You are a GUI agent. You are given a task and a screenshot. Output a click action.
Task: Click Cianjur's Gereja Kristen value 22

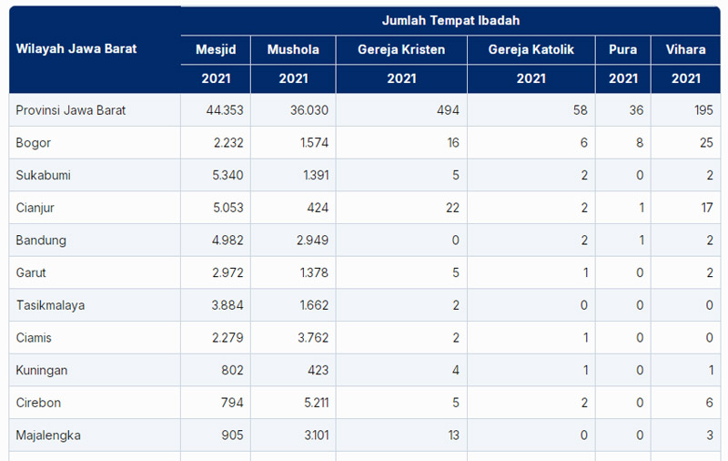tap(451, 208)
